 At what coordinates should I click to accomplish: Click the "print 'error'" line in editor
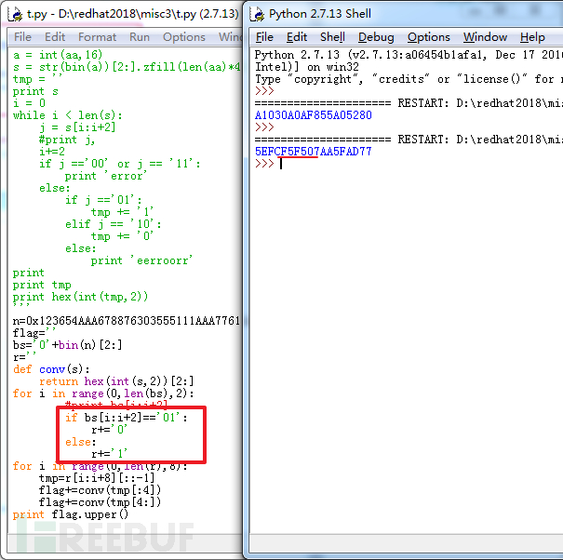(106, 176)
